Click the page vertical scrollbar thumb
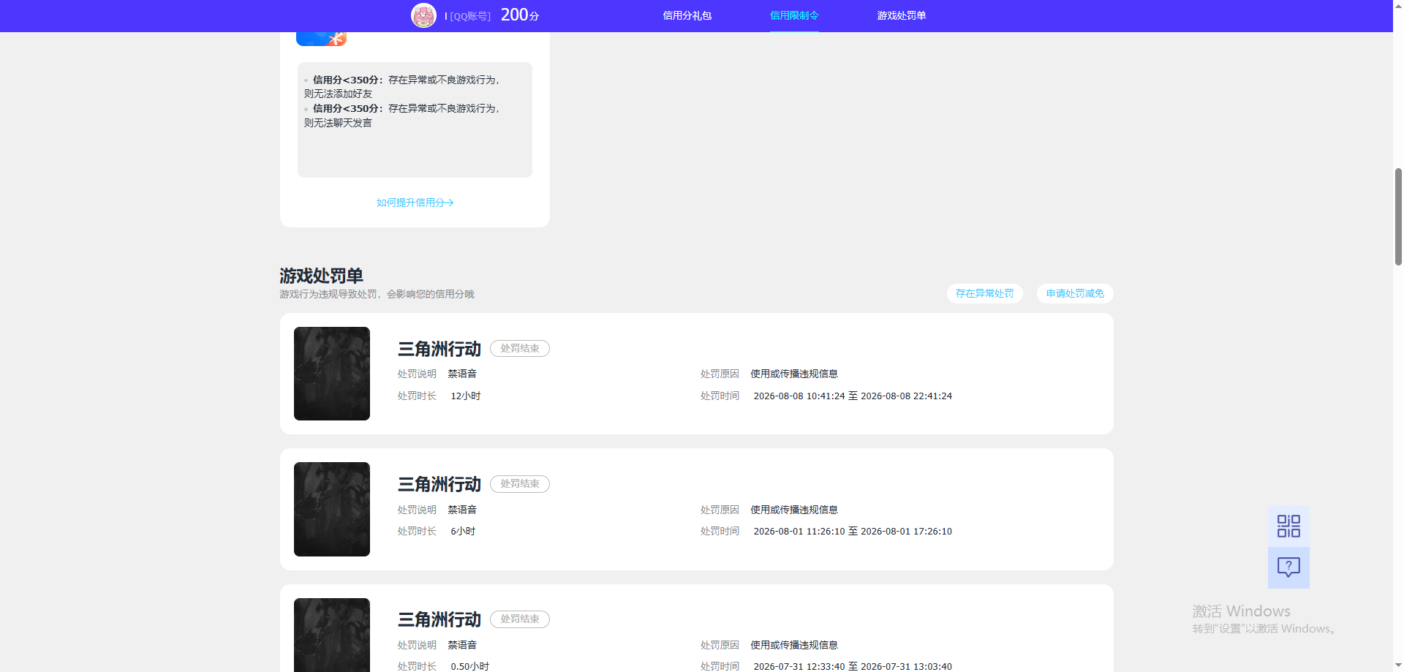The height and width of the screenshot is (672, 1404). coord(1398,216)
